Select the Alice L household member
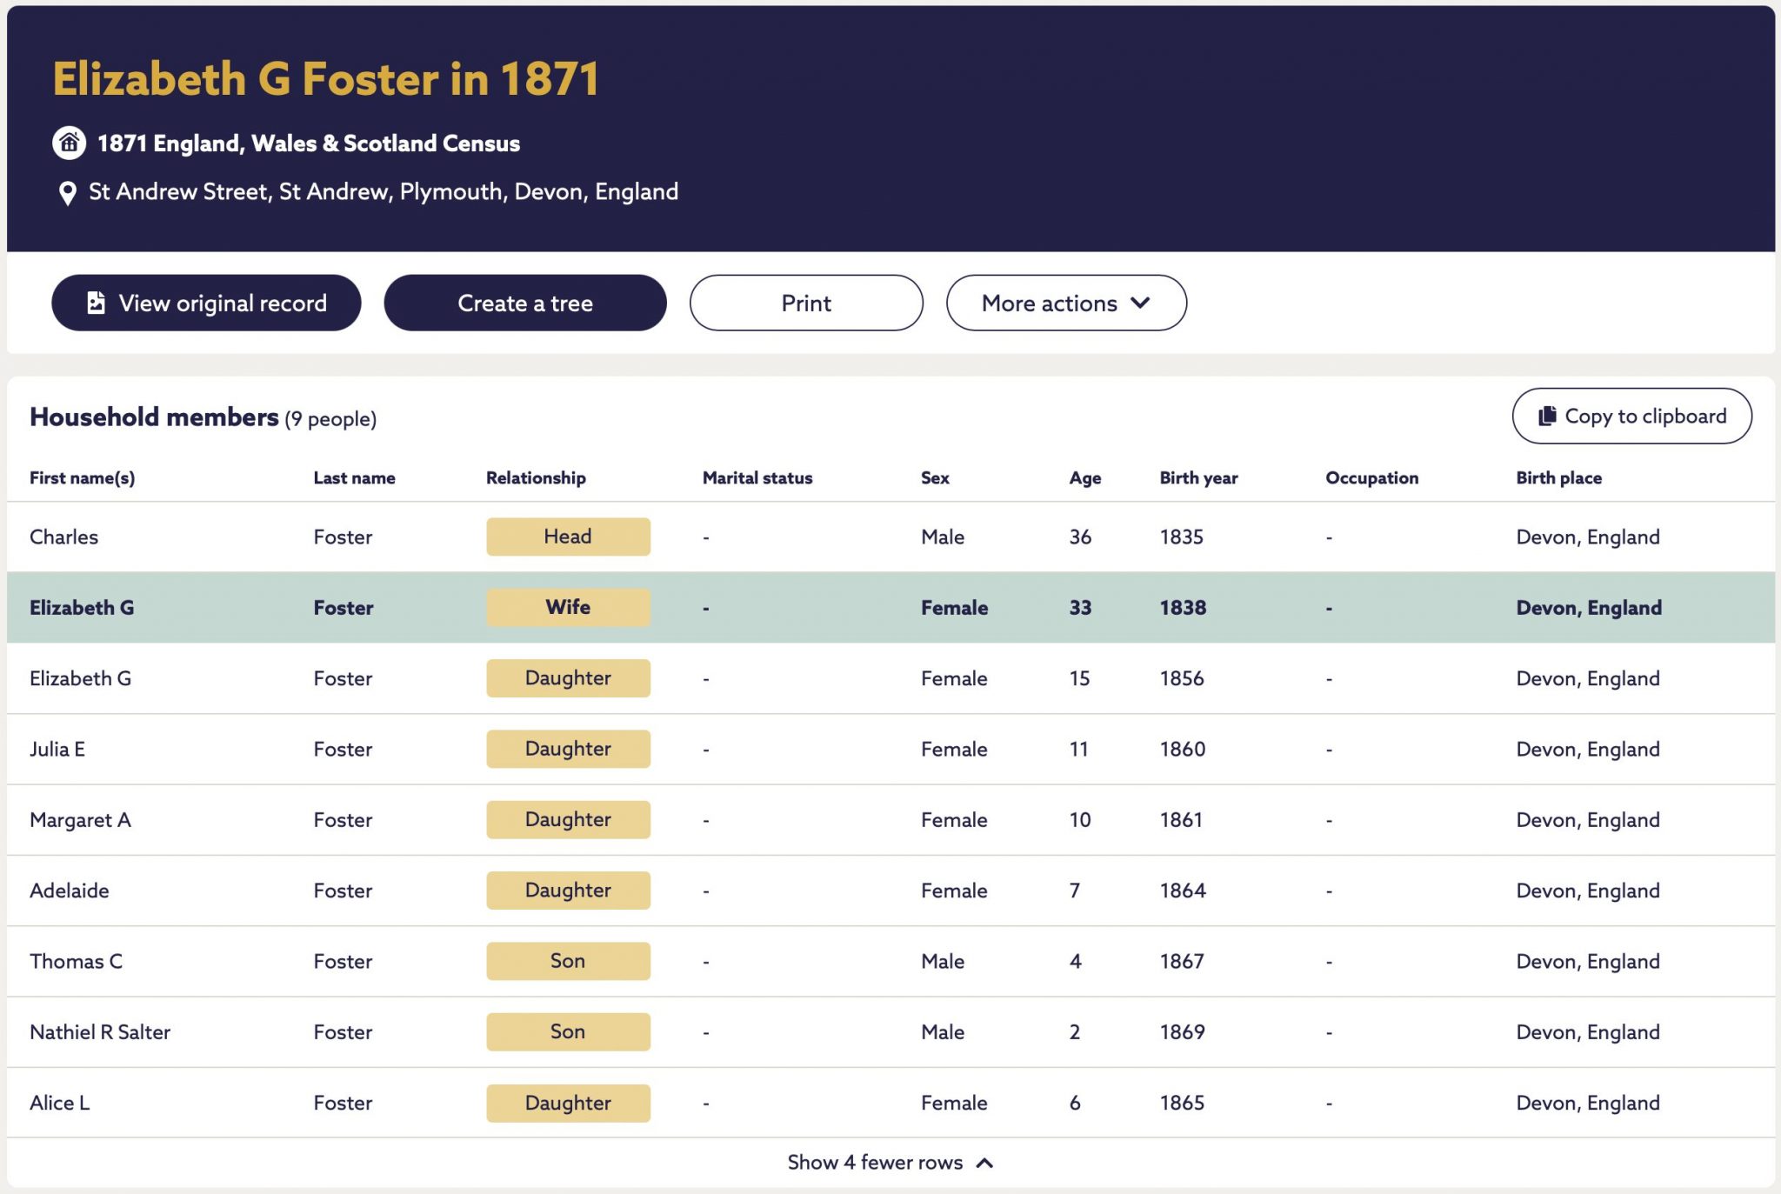The image size is (1781, 1194). tap(890, 1103)
